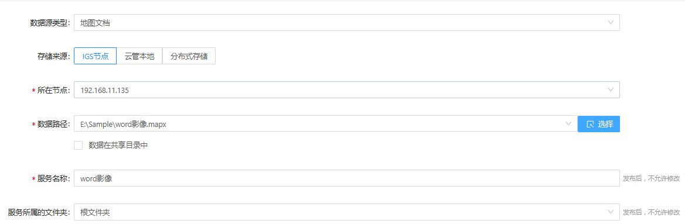Open the E:\Sample\word影像.mapx path combo box
The width and height of the screenshot is (685, 224).
tap(325, 124)
